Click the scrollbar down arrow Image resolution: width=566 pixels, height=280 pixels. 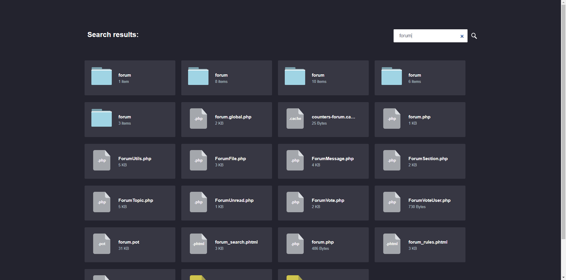pyautogui.click(x=563, y=277)
